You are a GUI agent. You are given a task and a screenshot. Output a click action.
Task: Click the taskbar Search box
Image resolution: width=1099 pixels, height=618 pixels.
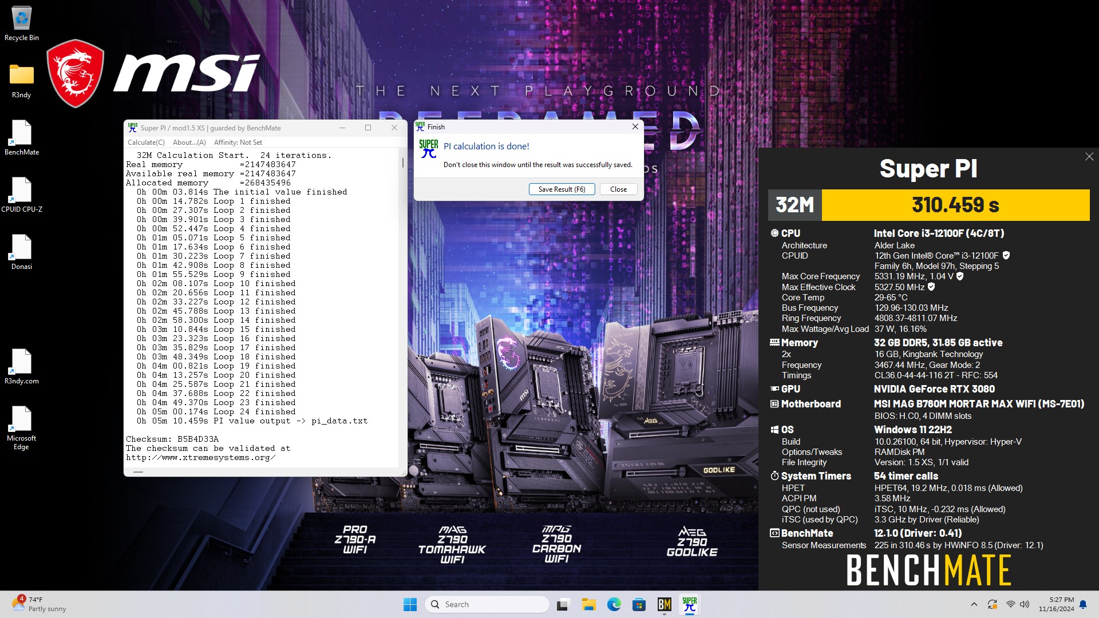pyautogui.click(x=487, y=604)
